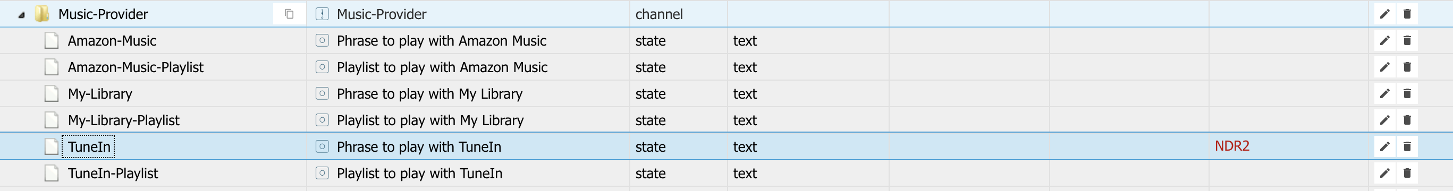Copy the Music-Provider object ID
Image resolution: width=1453 pixels, height=191 pixels.
[x=289, y=14]
